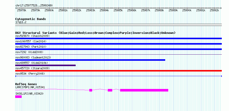Click the 17q11.2 cytogenetic band bar
This screenshot has width=229, height=111.
[x=118, y=25]
